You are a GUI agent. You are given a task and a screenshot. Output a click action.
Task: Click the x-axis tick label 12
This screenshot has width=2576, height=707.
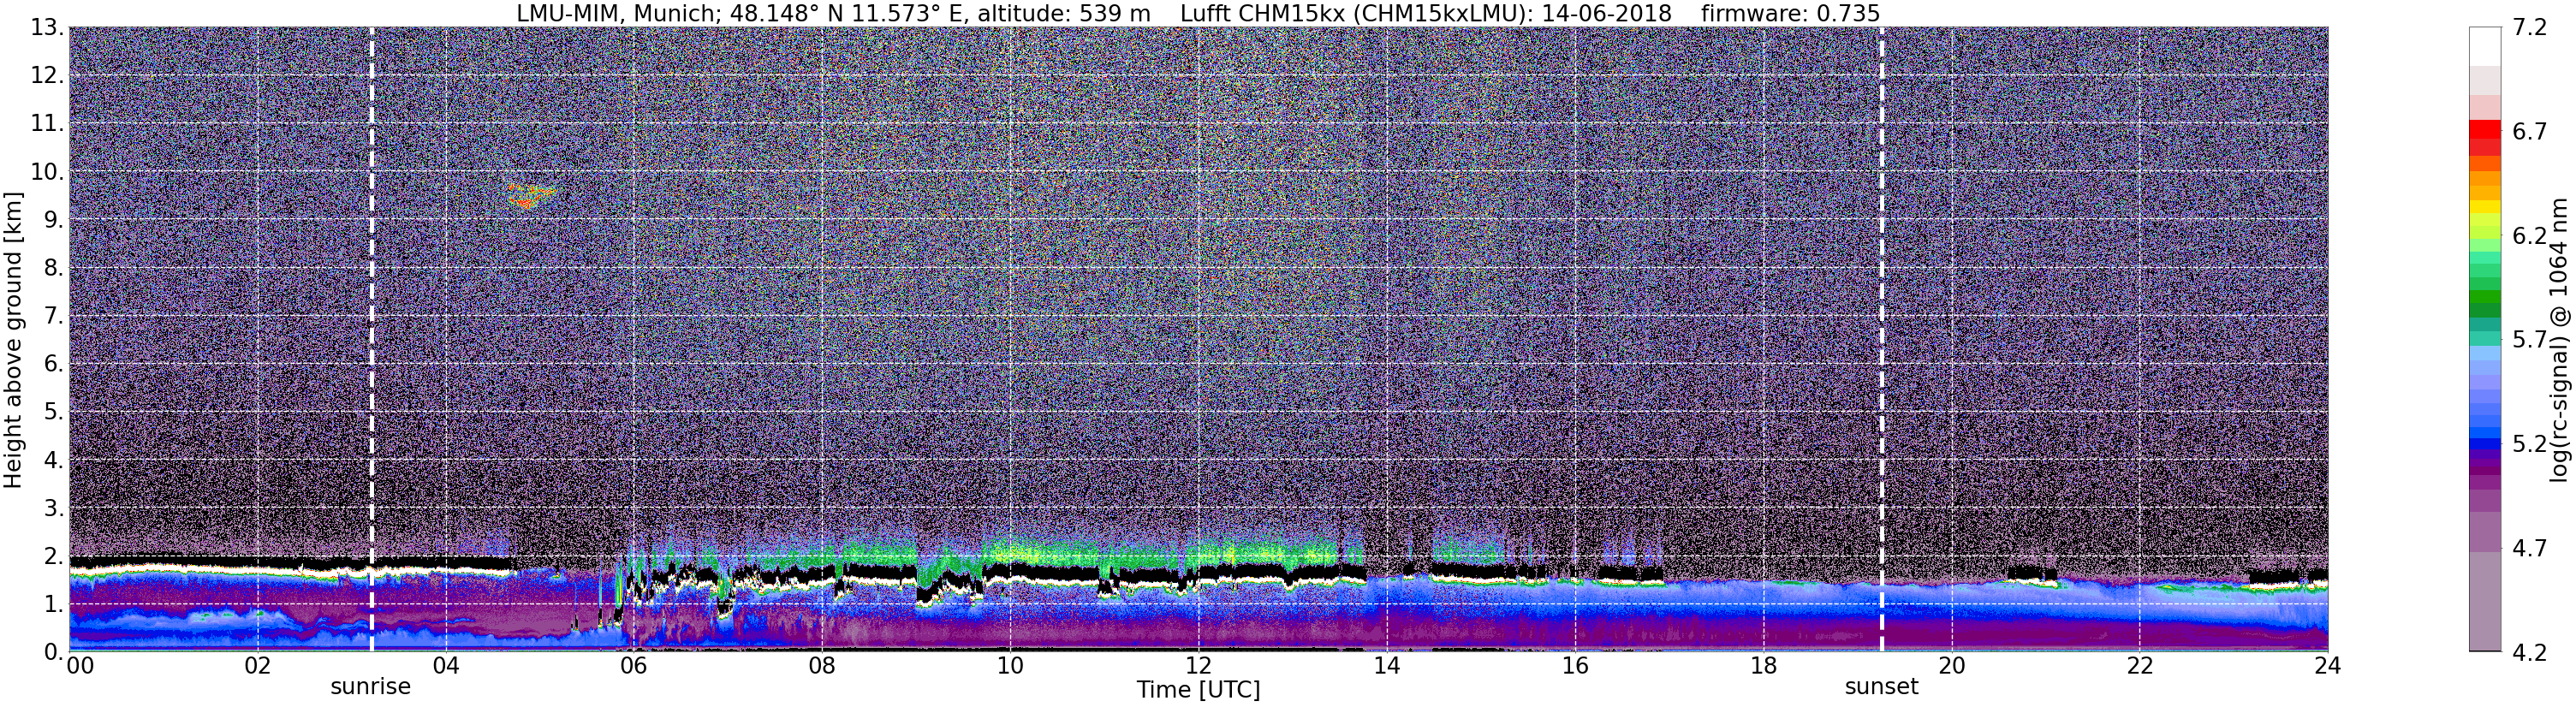click(1198, 666)
